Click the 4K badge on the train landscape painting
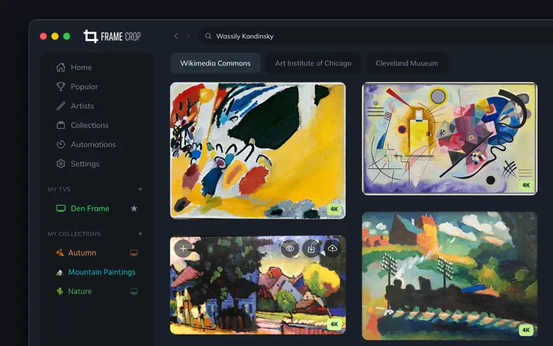Viewport: 553px width, 346px height. point(526,330)
